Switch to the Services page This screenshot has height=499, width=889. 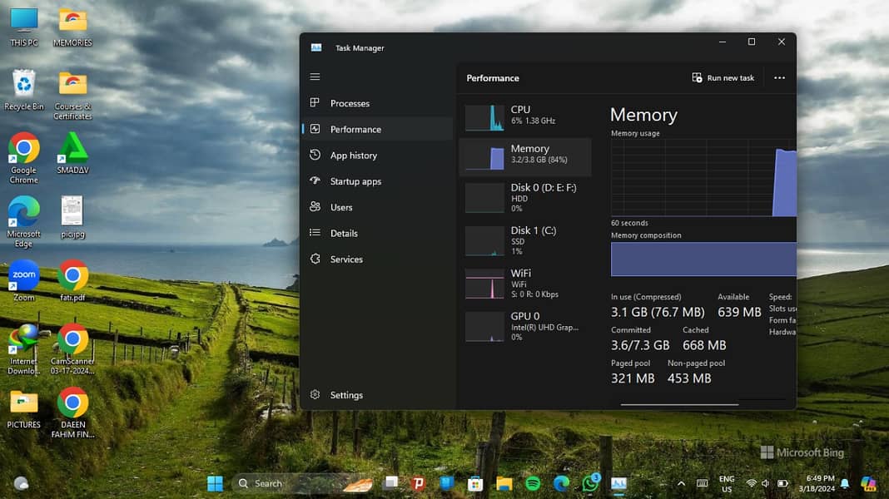click(346, 259)
